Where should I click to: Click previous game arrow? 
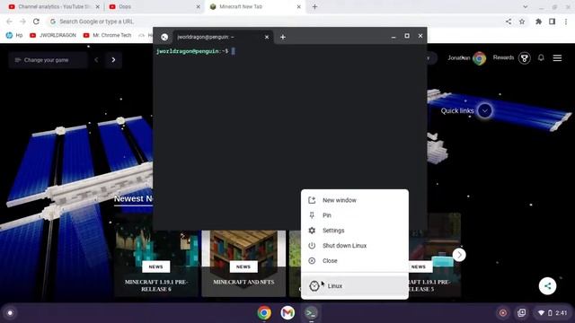click(96, 60)
